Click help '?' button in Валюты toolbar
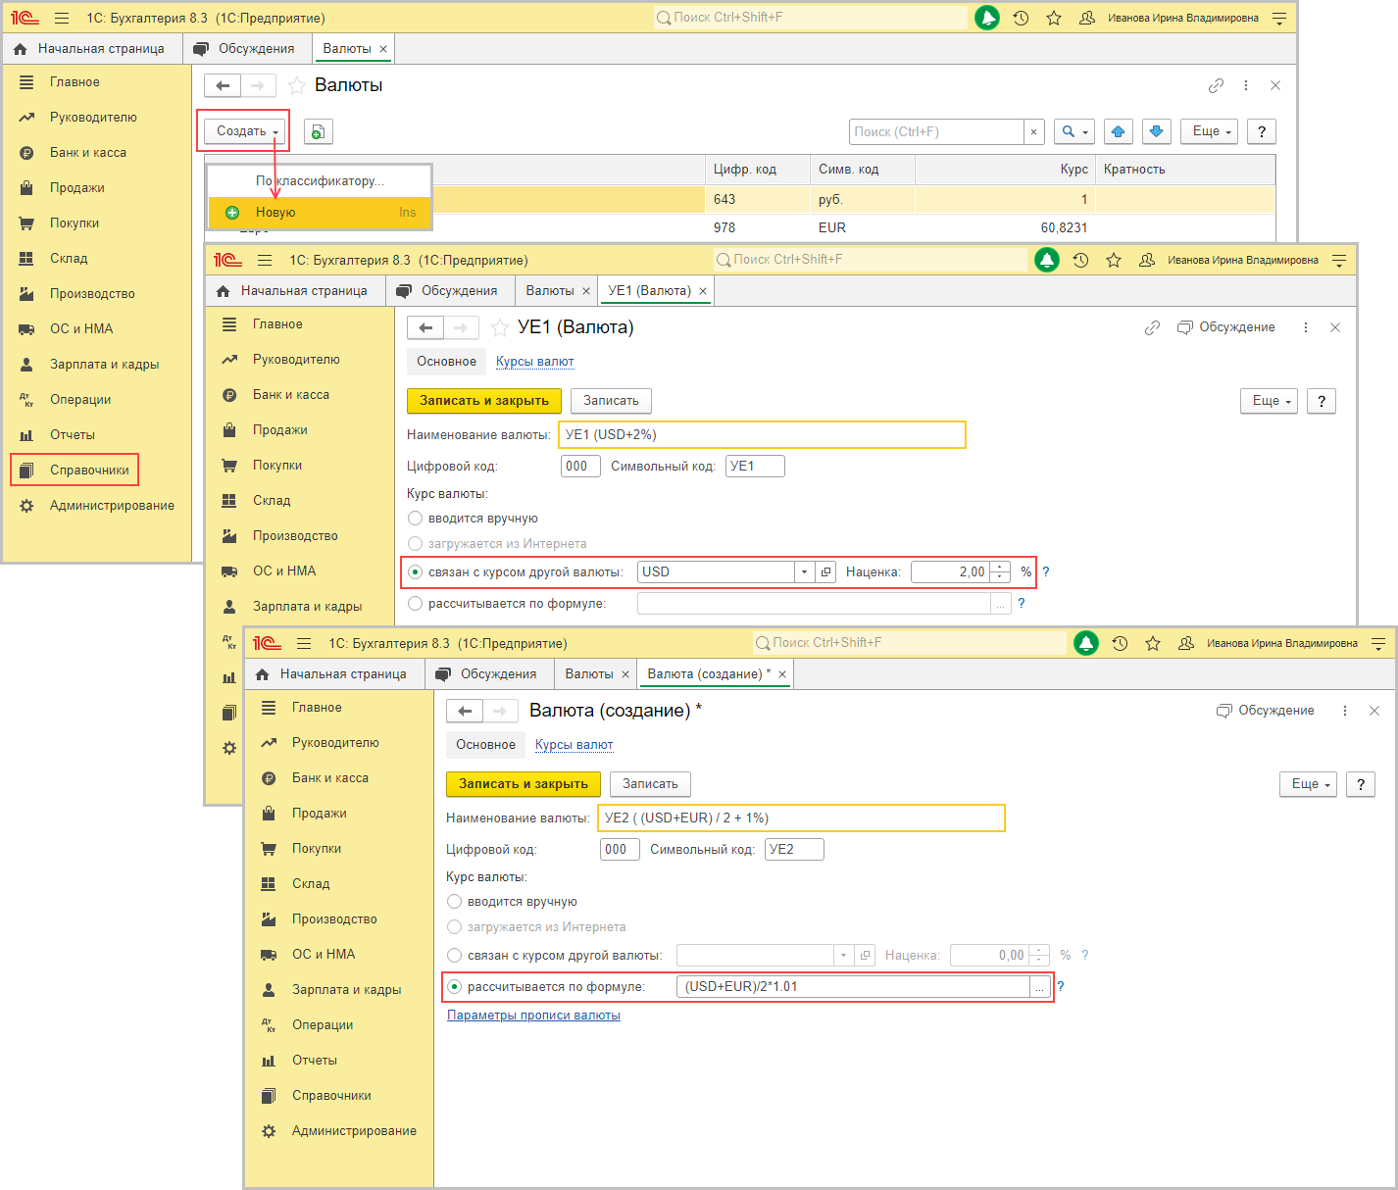This screenshot has width=1398, height=1190. coord(1262,131)
